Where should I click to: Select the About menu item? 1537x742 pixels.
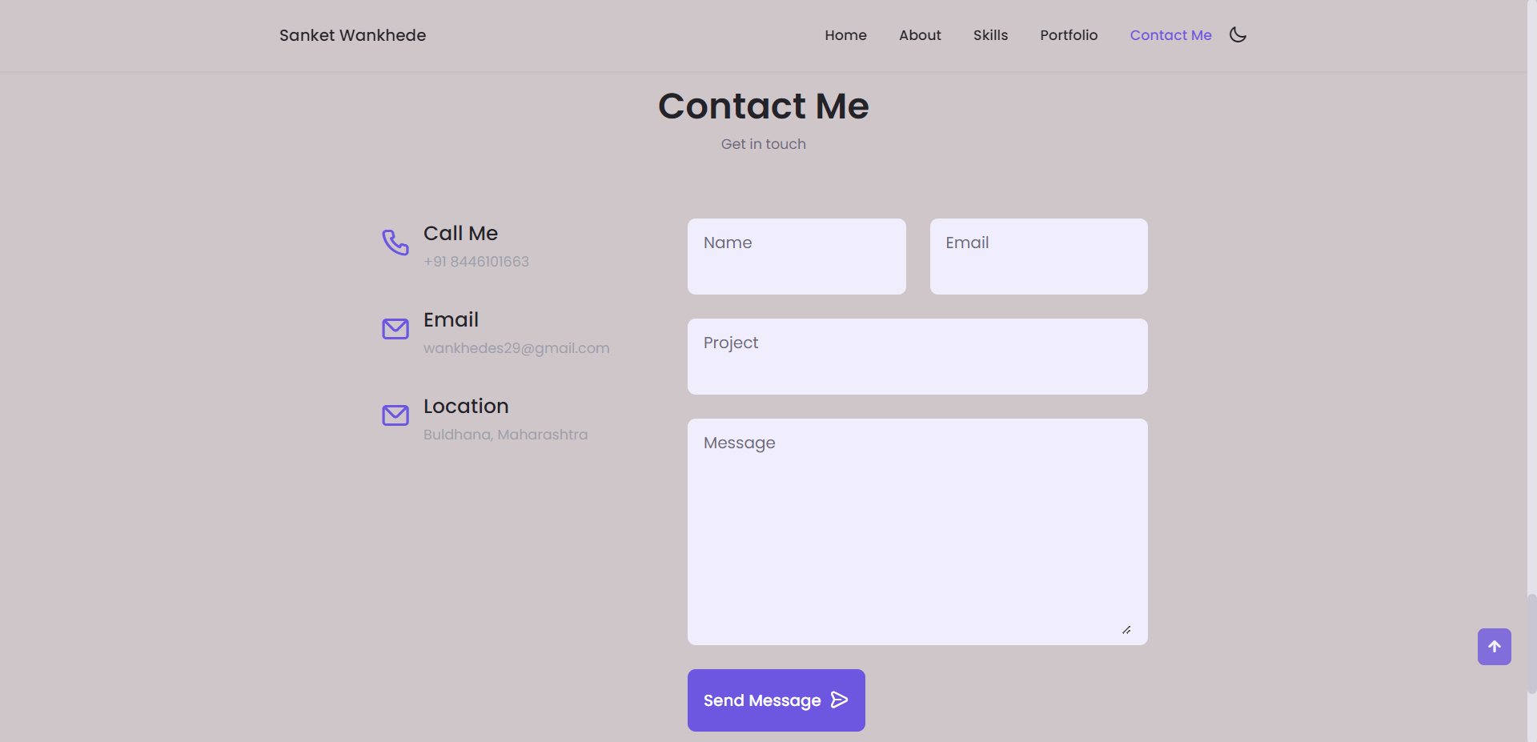[919, 35]
